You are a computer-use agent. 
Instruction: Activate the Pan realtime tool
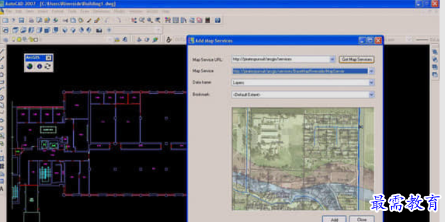(x=134, y=20)
